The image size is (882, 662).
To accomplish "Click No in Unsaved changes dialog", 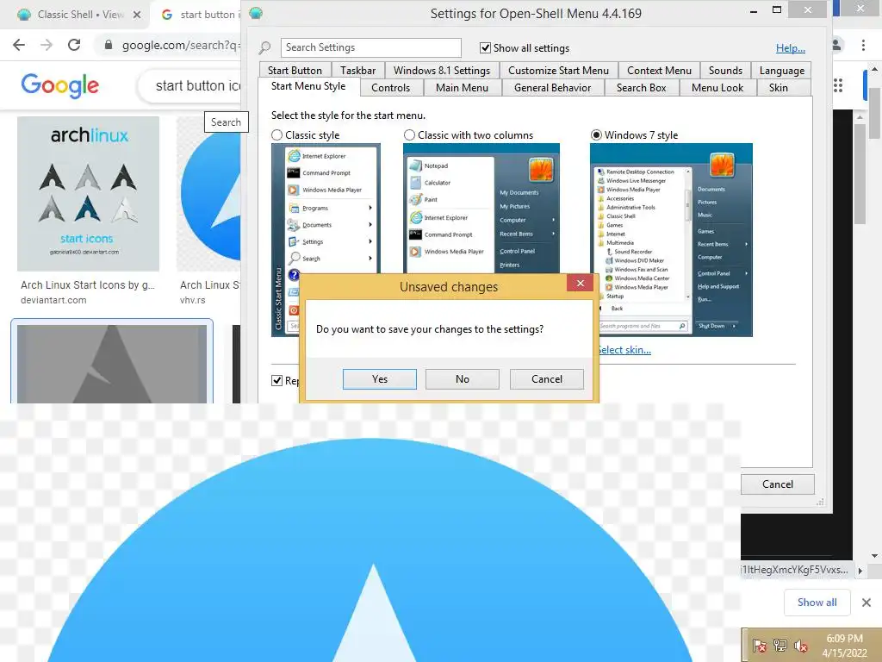I will 463,379.
